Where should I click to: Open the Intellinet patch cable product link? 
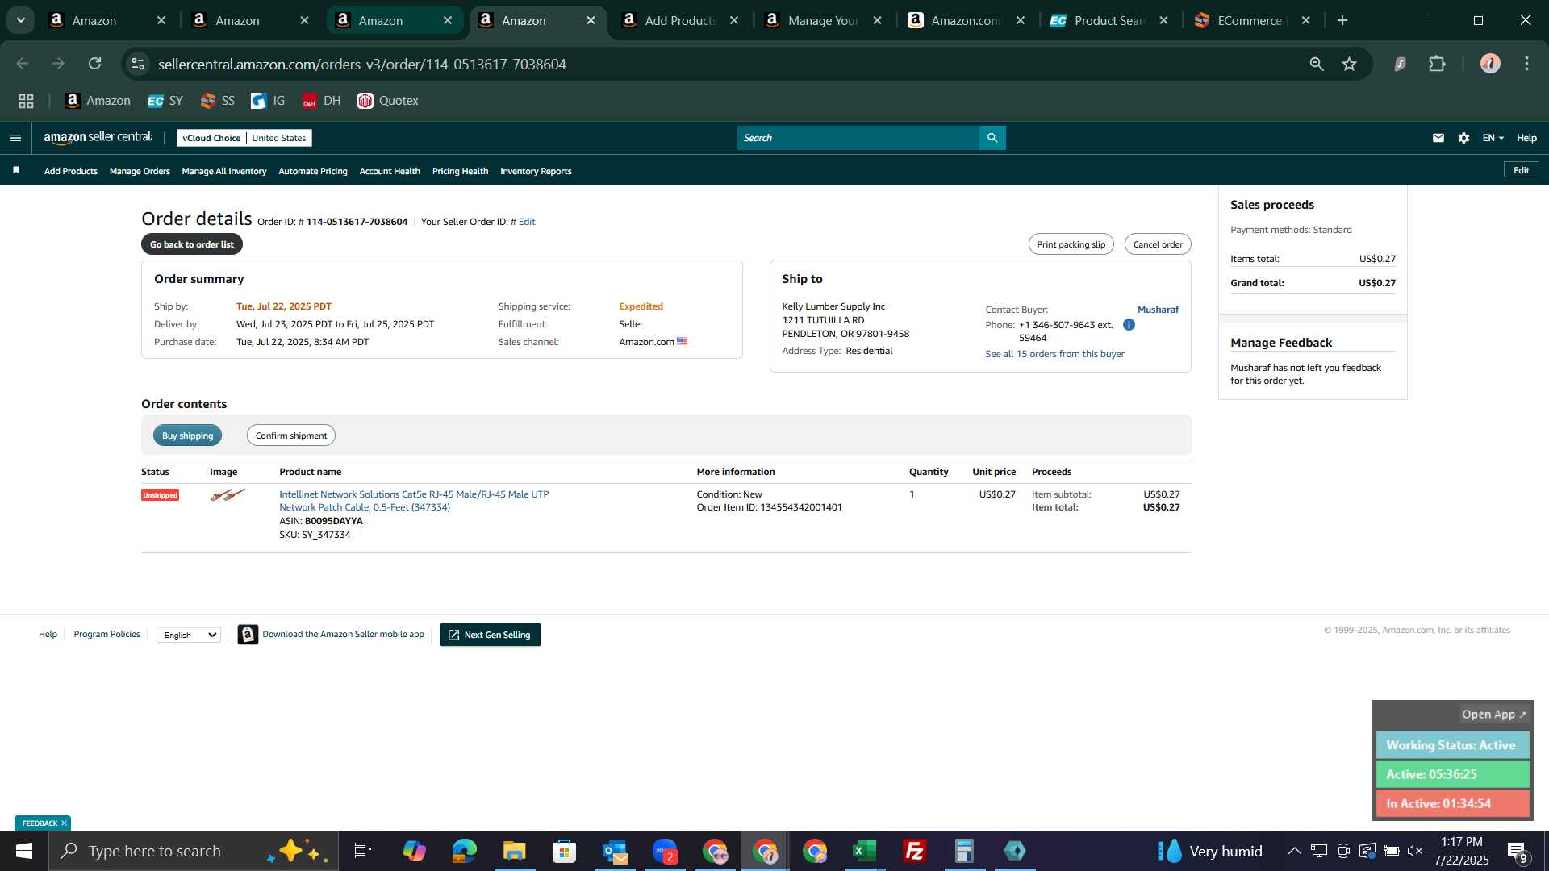click(414, 501)
